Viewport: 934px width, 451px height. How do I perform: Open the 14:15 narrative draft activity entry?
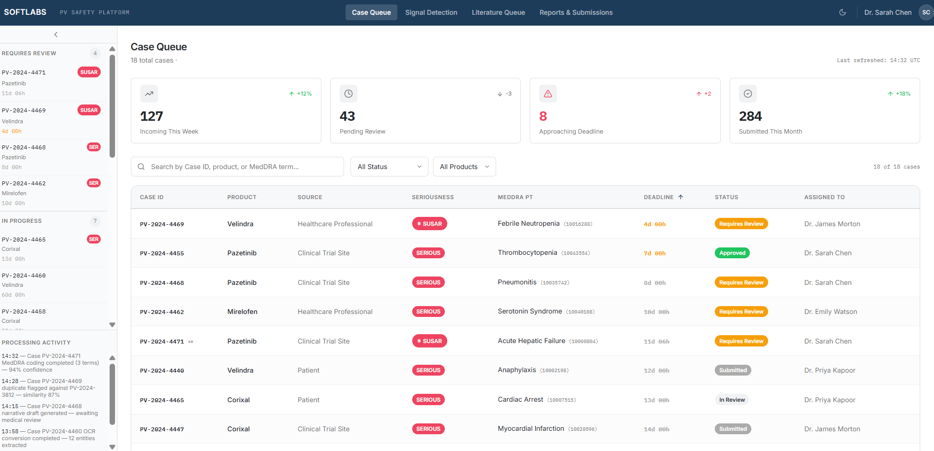coord(50,413)
